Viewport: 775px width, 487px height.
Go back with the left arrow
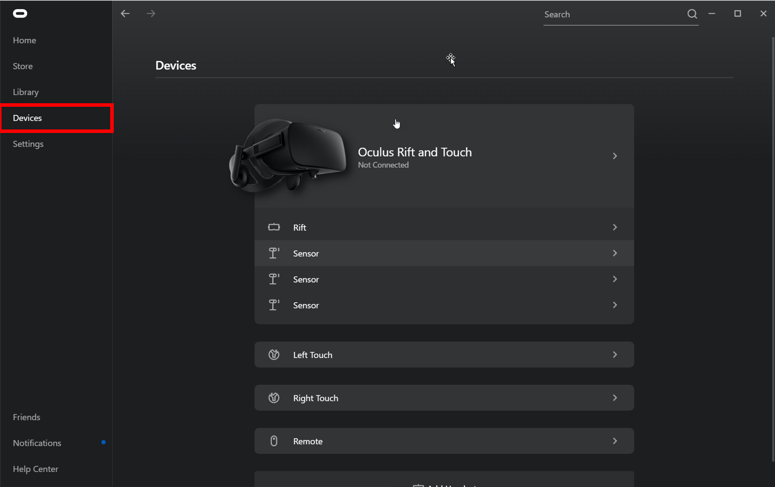click(x=125, y=14)
